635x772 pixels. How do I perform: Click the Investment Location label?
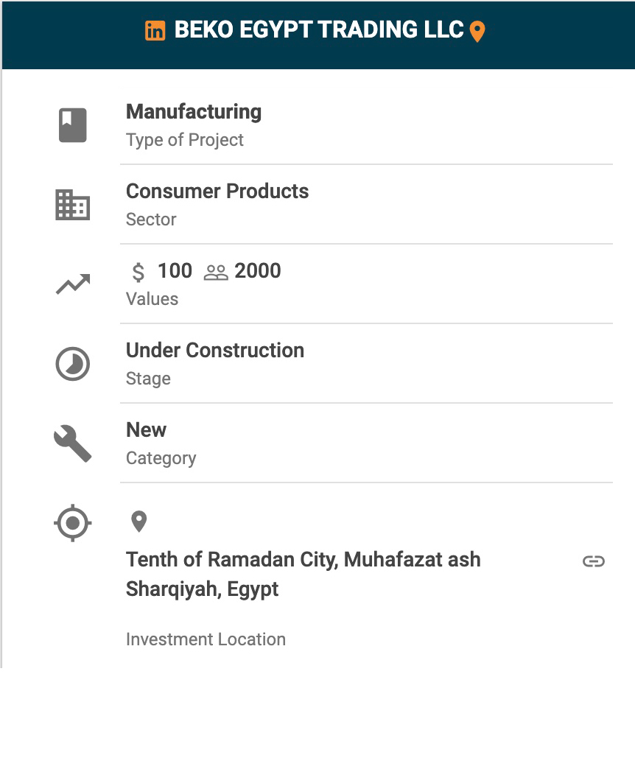206,639
